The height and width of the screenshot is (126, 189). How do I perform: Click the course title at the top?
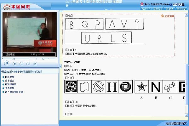coord(94,3)
